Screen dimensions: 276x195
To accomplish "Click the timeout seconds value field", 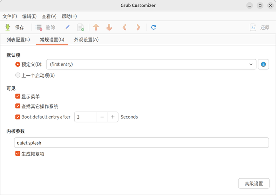I will pyautogui.click(x=86, y=117).
